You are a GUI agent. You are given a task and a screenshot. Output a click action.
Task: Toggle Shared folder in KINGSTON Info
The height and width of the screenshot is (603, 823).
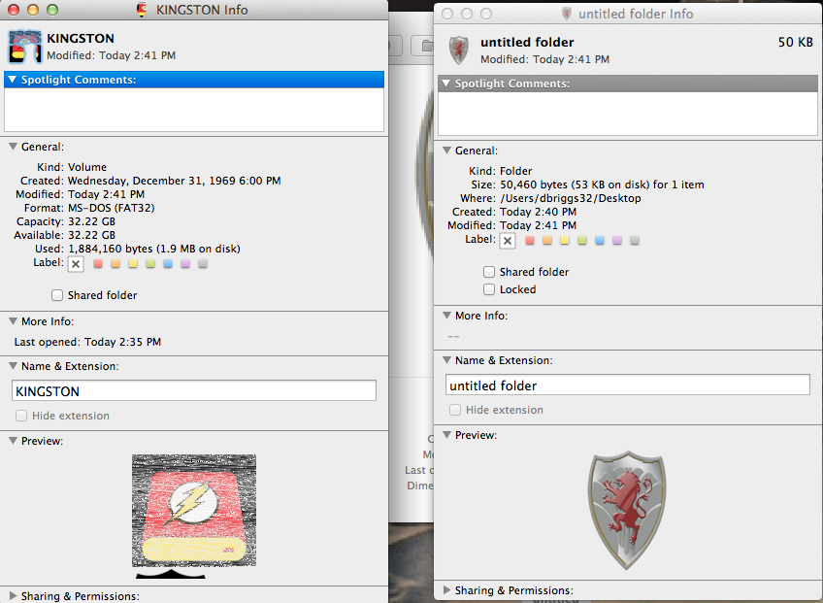tap(57, 295)
